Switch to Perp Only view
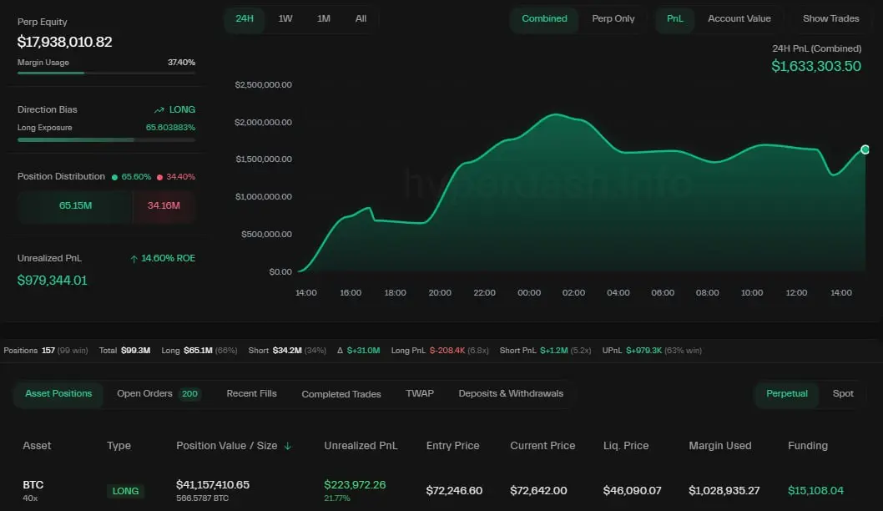 pos(613,18)
